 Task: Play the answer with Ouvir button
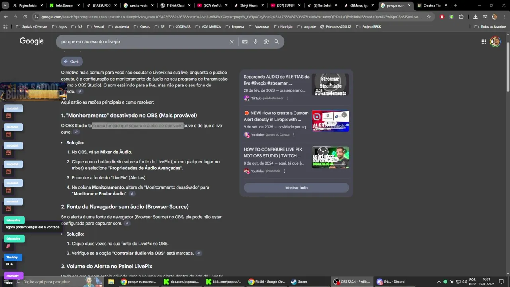coord(72,61)
